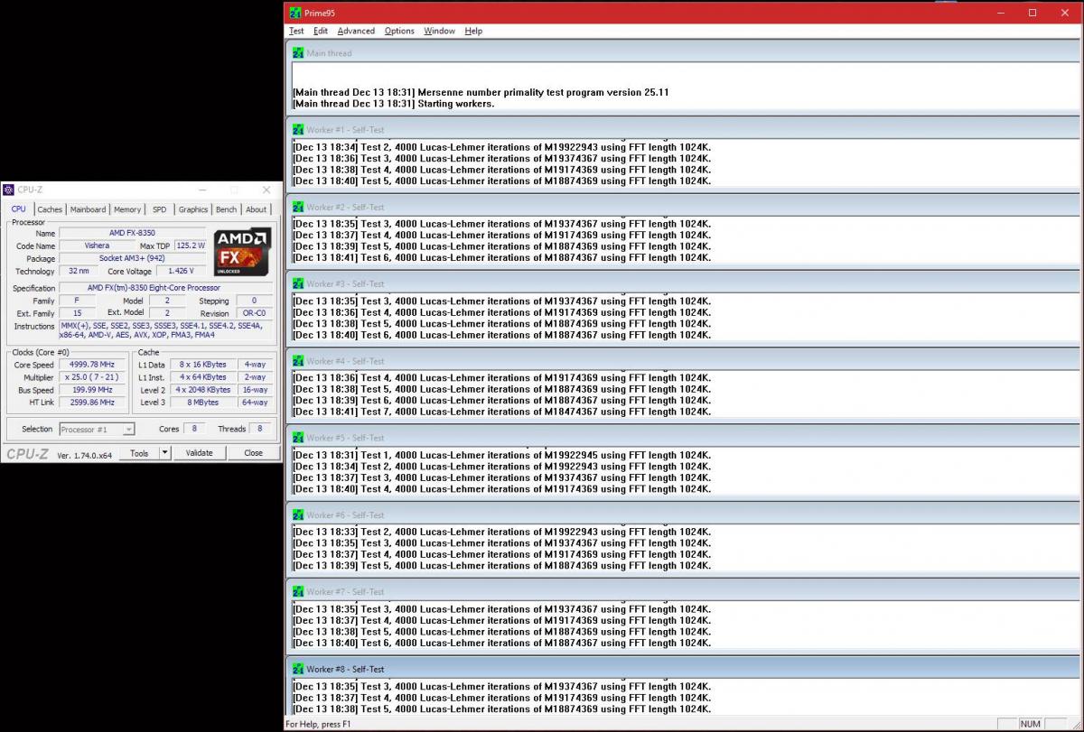Viewport: 1084px width, 732px height.
Task: Switch to the Graphics tab in CPU-Z
Action: tap(192, 209)
